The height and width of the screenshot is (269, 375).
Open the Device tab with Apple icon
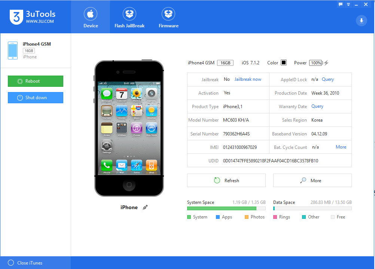91,17
